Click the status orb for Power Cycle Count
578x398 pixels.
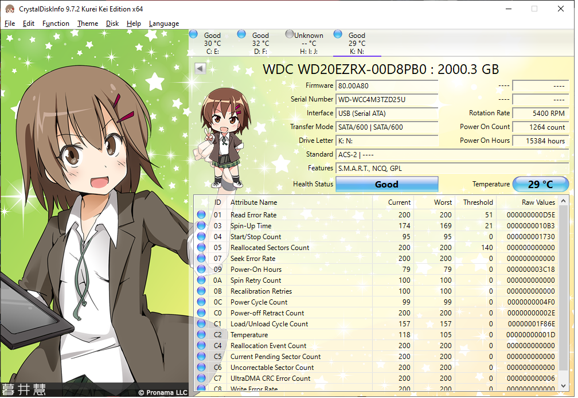(201, 302)
